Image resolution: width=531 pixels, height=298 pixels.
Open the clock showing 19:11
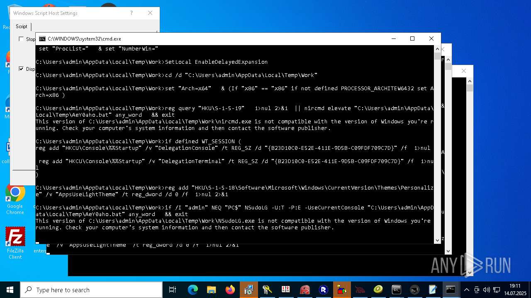tap(515, 290)
